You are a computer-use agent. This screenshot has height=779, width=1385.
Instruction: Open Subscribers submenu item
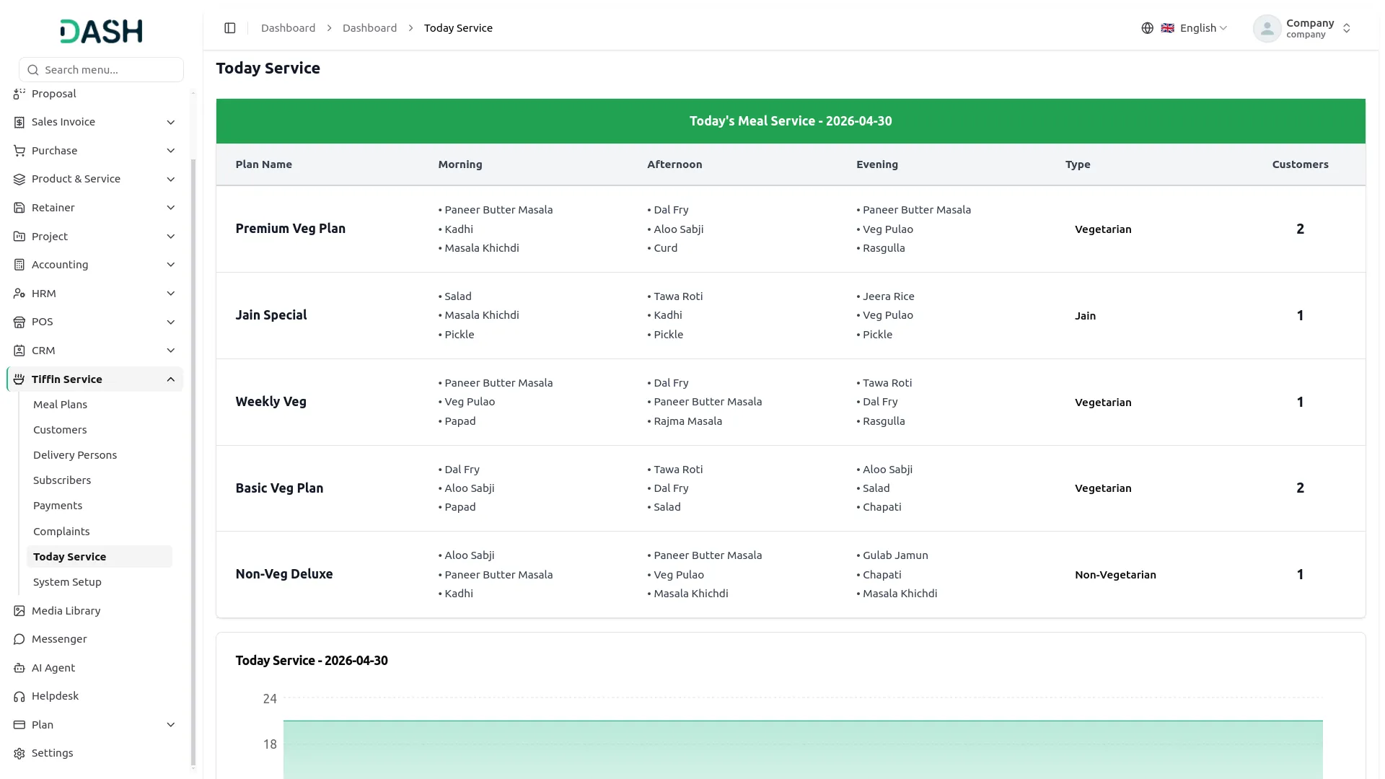[x=100, y=480]
